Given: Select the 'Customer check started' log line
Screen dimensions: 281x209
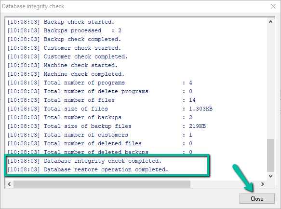Looking at the screenshot, I should click(x=64, y=48).
